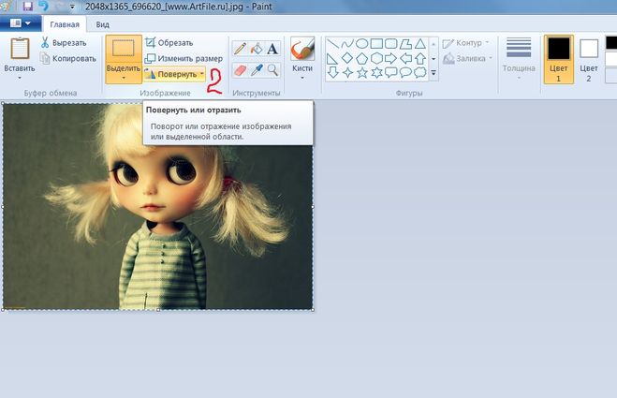The image size is (617, 398).
Task: Click the Undo arrow in quick access toolbar
Action: click(x=43, y=7)
